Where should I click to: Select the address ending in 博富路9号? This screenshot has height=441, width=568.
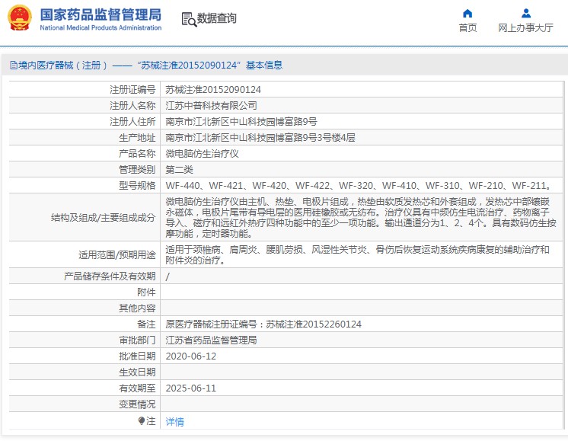241,121
